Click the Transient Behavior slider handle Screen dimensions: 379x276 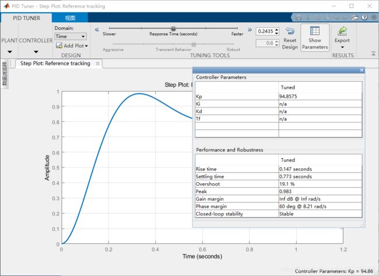[x=194, y=44]
